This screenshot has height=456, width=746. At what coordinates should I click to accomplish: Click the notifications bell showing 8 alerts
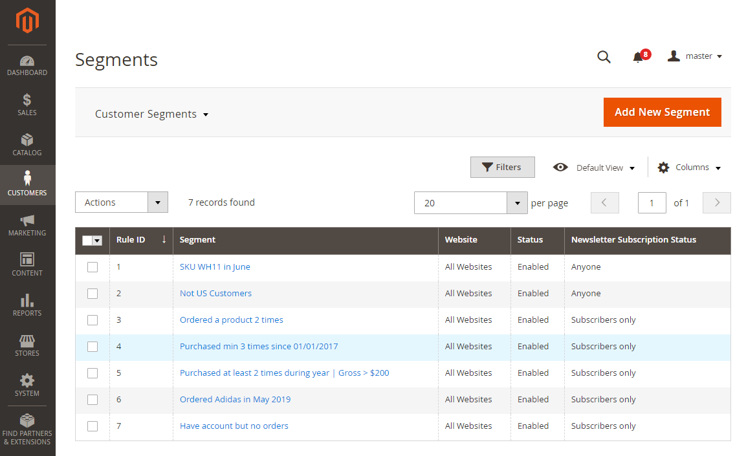[640, 56]
